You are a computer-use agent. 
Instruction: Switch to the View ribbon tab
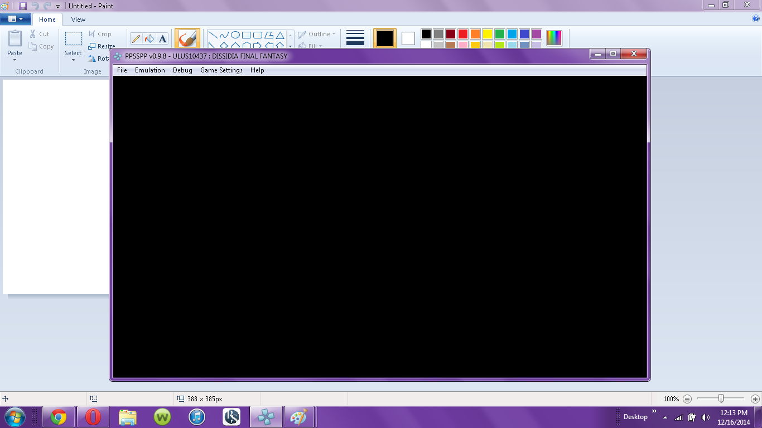[78, 20]
